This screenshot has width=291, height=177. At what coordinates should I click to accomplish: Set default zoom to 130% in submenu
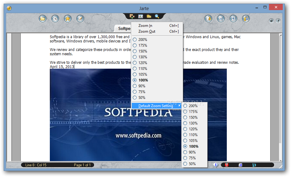coord(194,123)
